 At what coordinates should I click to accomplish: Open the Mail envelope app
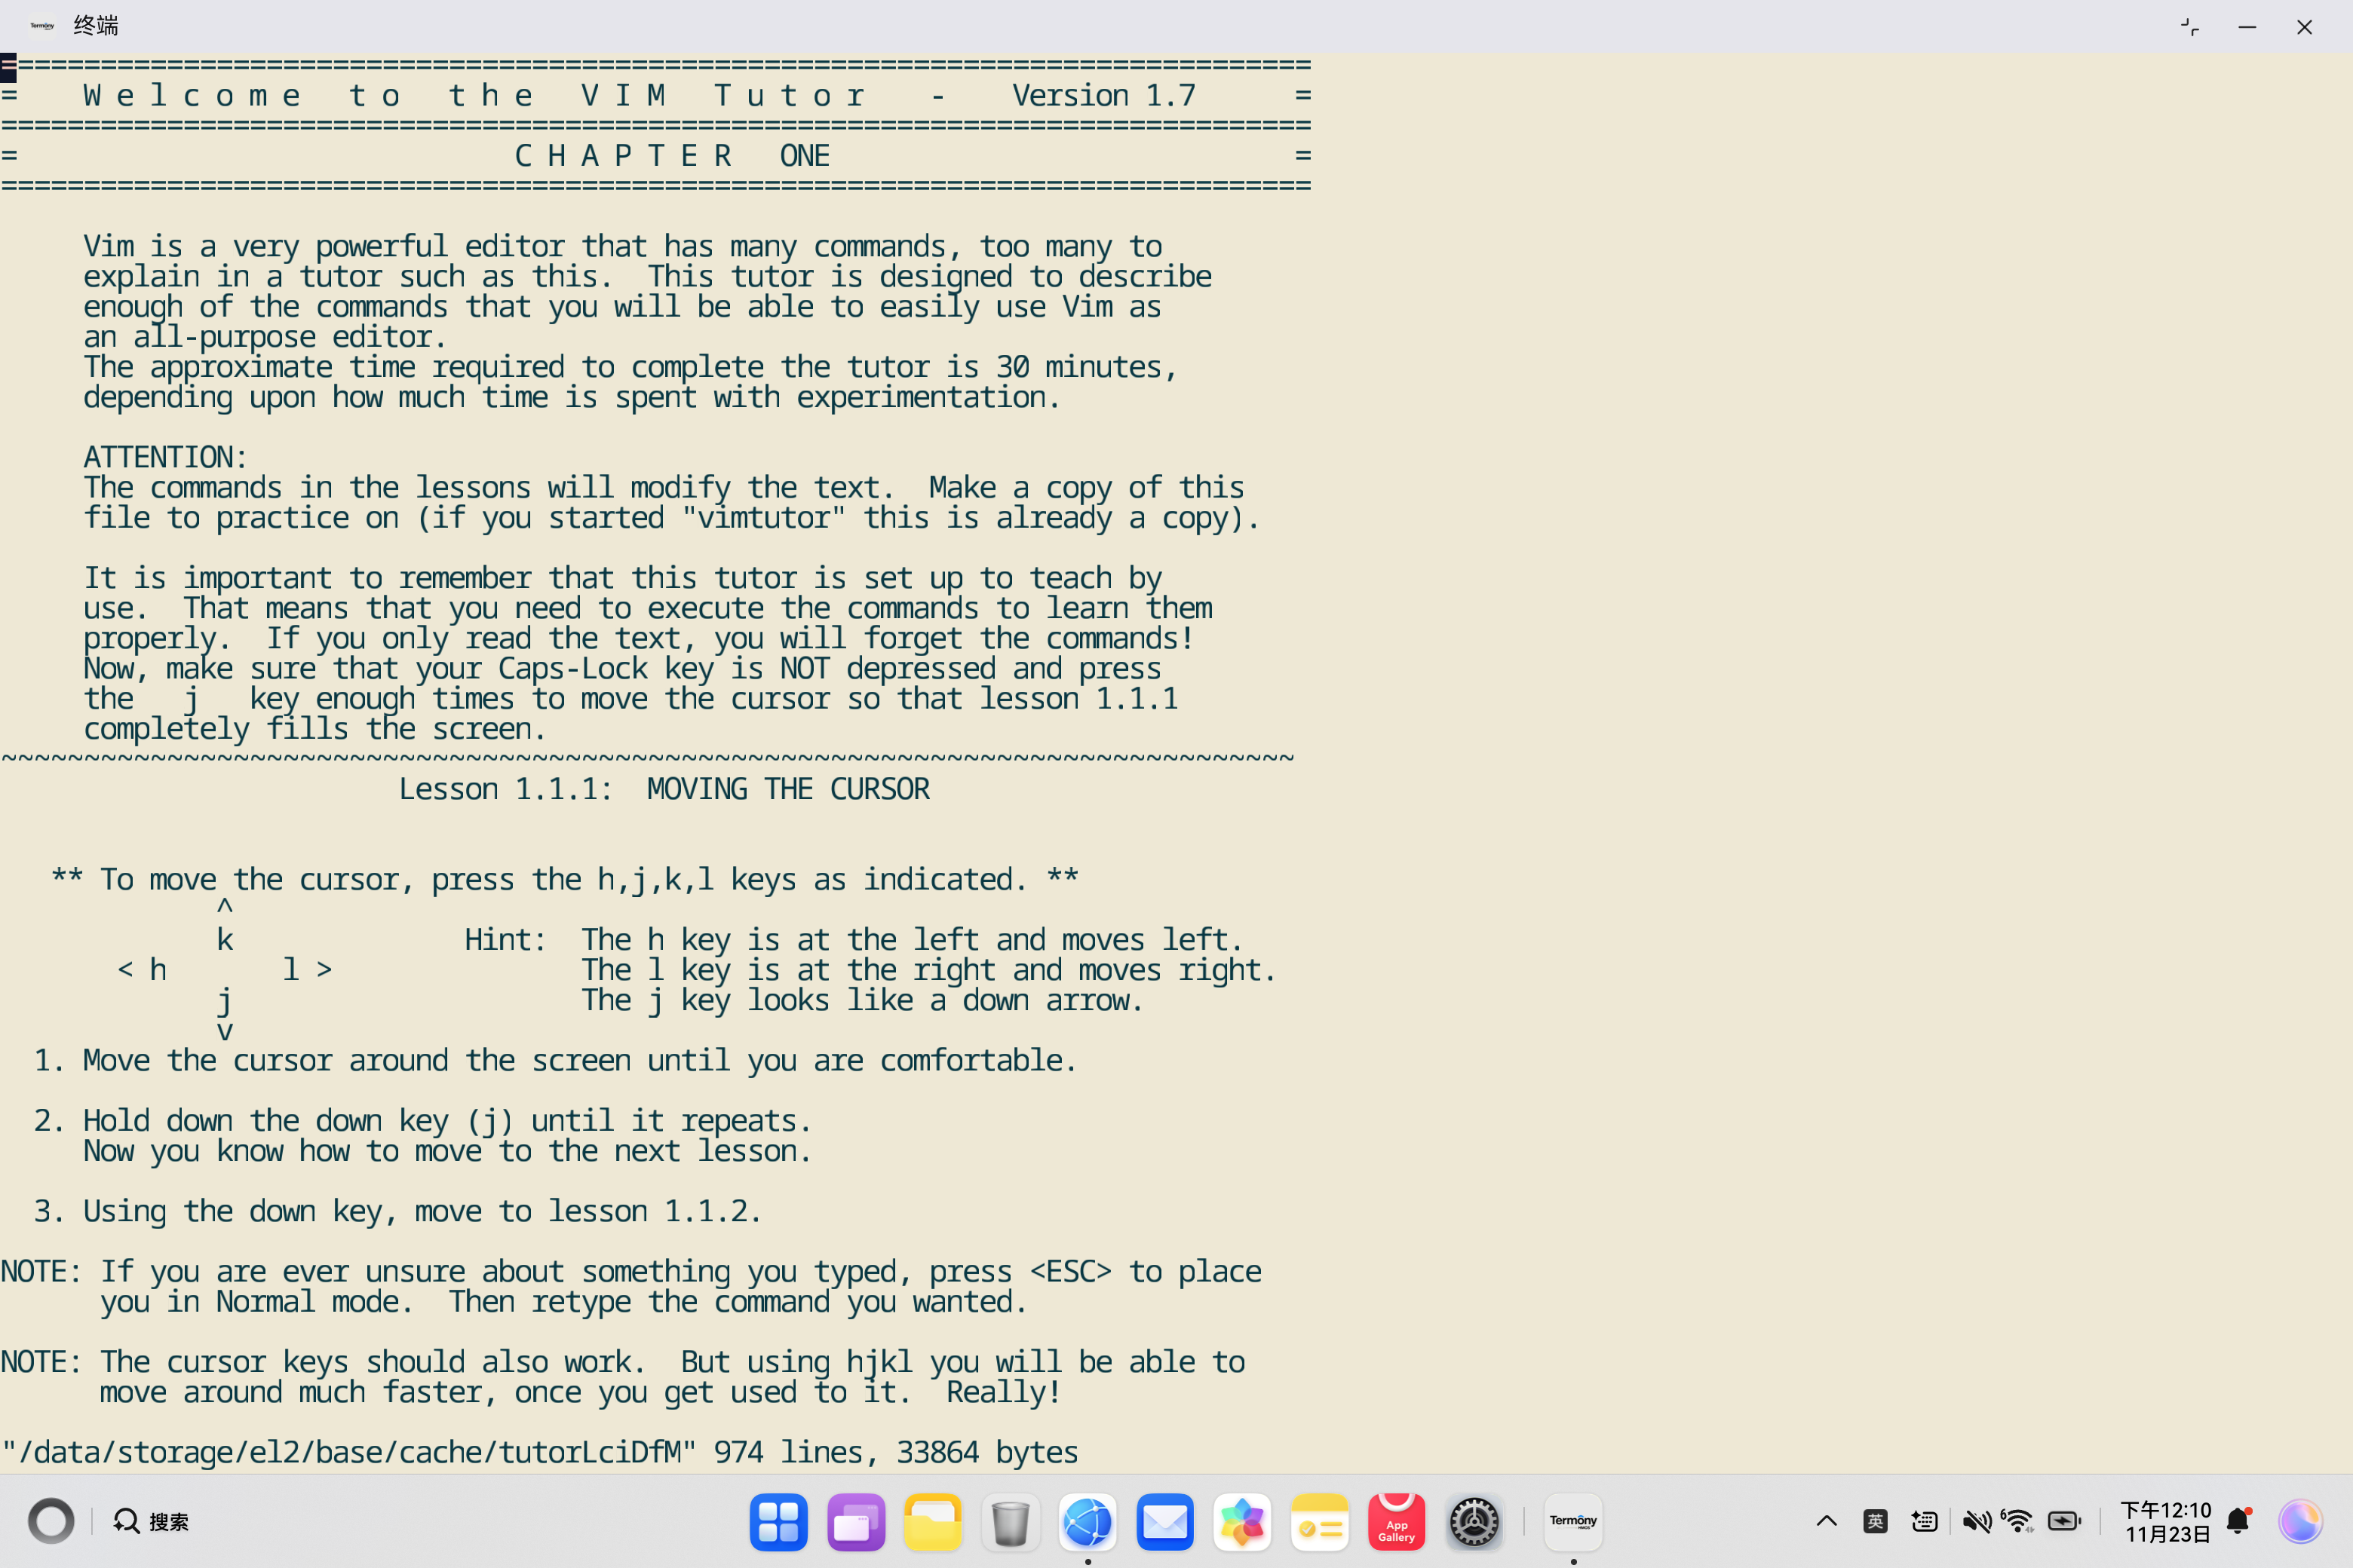pos(1164,1522)
